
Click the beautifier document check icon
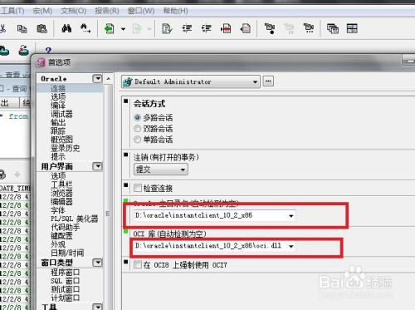(167, 28)
